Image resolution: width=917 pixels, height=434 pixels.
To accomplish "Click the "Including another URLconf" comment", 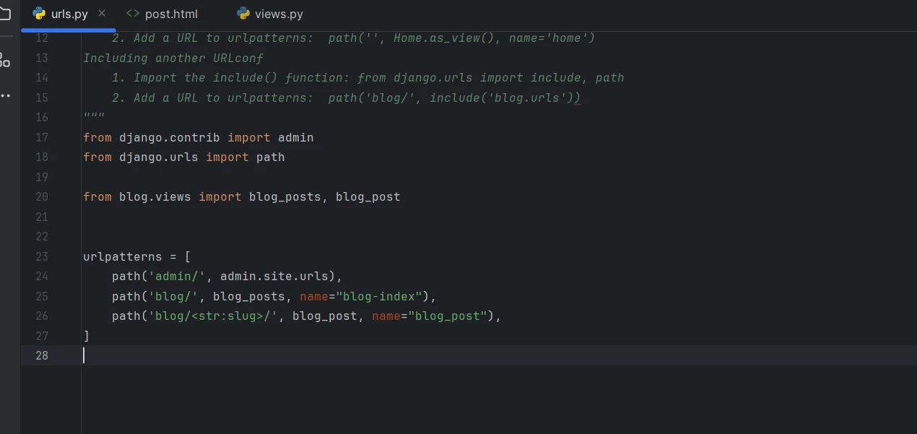I will click(x=173, y=58).
